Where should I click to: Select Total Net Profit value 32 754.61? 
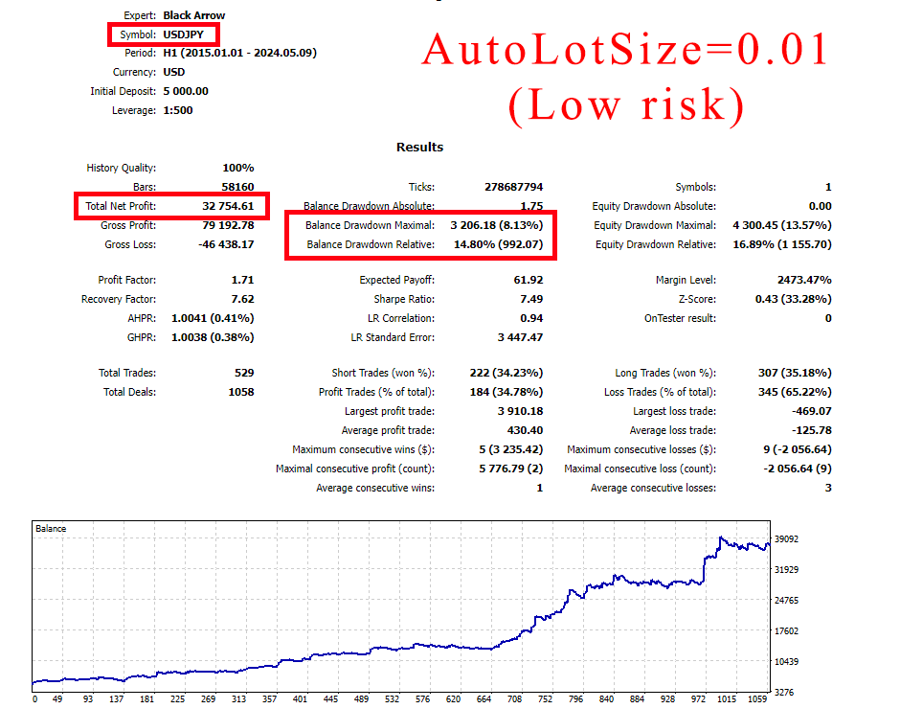[228, 206]
